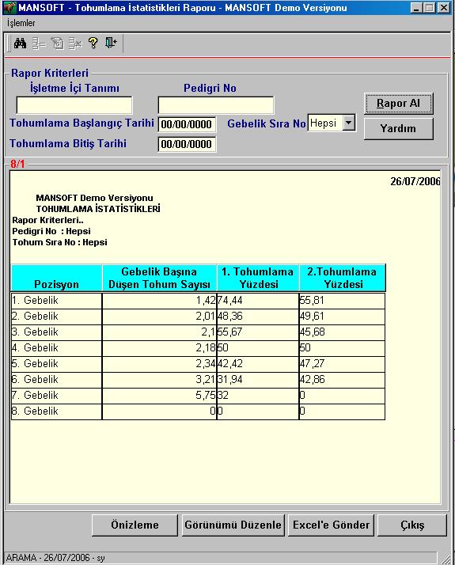Click the greyed insert row toolbar icon
The width and height of the screenshot is (455, 565).
coord(39,44)
